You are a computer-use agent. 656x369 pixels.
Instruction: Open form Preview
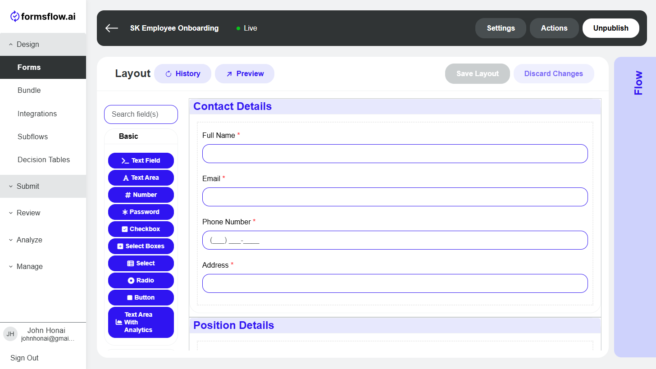[245, 74]
